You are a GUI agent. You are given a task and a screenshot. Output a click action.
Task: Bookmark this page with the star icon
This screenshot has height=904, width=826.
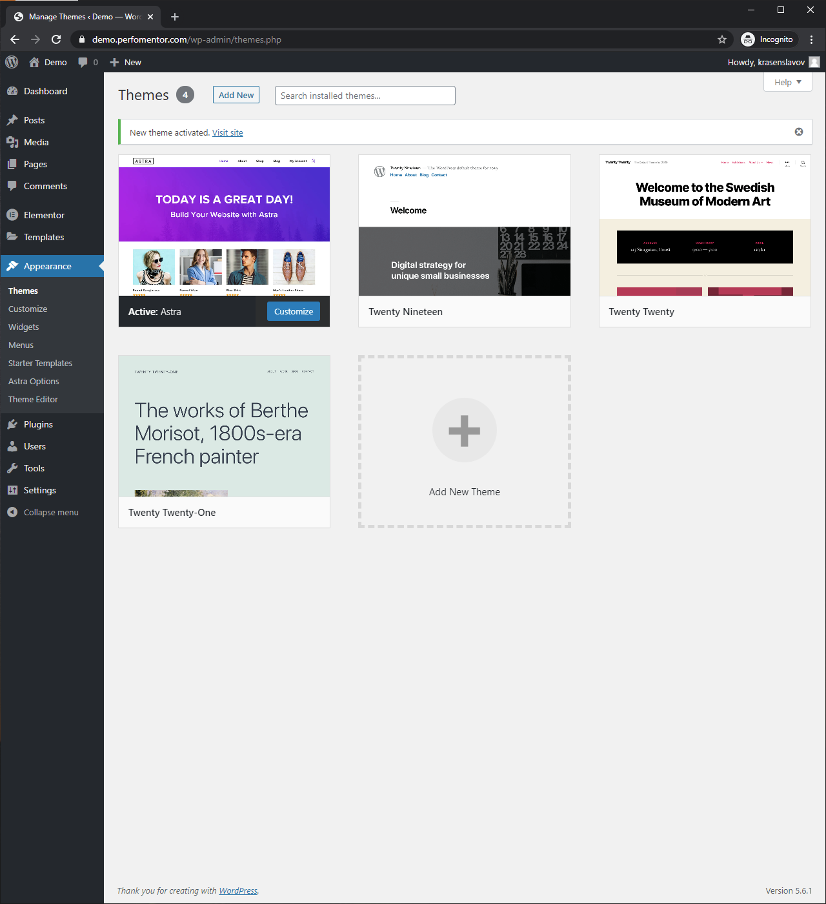pos(721,39)
